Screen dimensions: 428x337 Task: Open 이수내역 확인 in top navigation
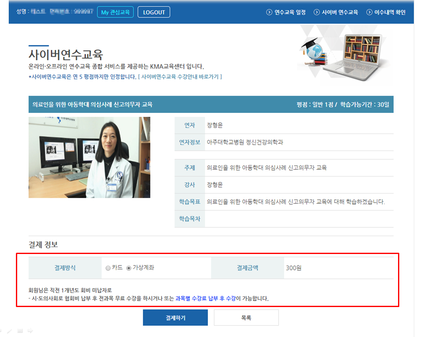click(390, 12)
